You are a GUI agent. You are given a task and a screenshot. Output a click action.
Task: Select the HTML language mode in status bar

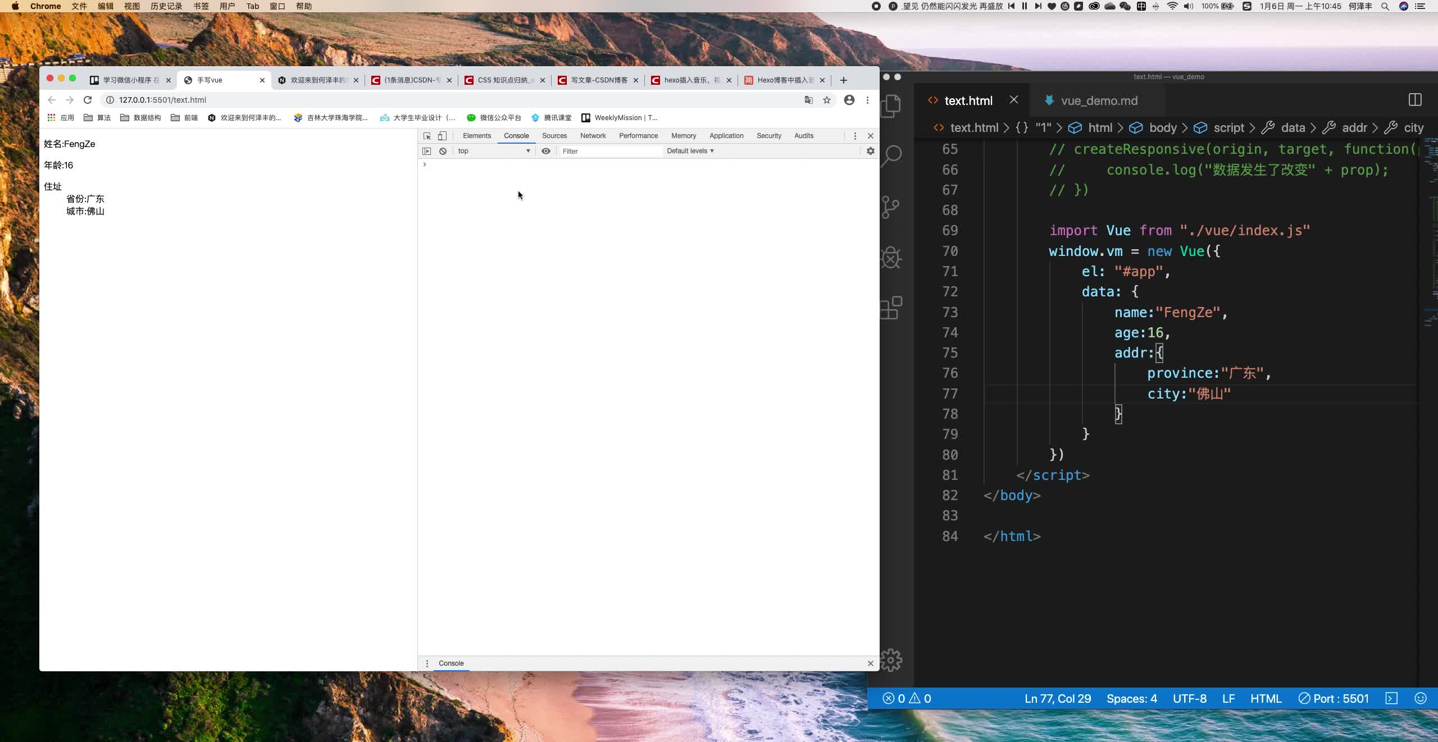[1266, 698]
